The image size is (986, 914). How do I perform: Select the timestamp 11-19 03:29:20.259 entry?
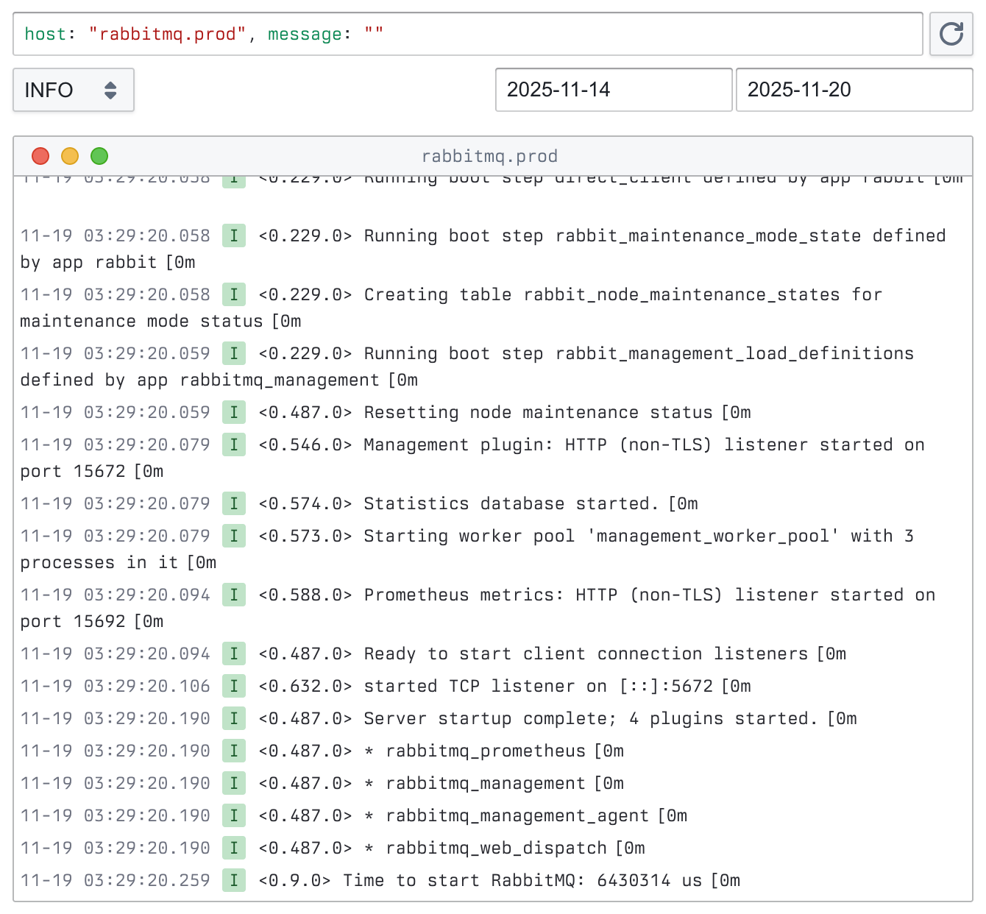tap(115, 880)
